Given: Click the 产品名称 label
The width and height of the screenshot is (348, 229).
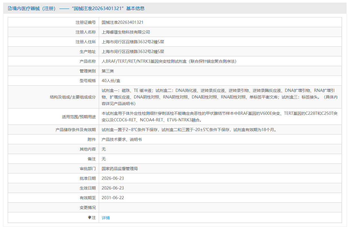Looking at the screenshot, I should (x=88, y=61).
